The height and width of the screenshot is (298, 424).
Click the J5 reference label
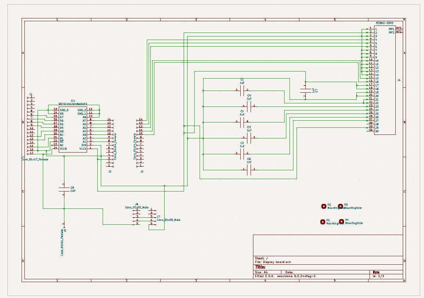click(65, 231)
